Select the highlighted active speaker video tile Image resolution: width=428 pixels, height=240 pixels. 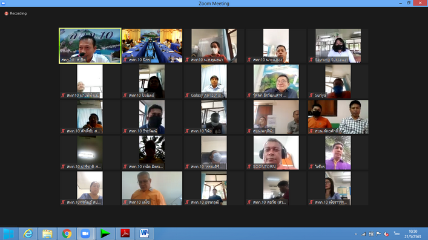pos(90,46)
